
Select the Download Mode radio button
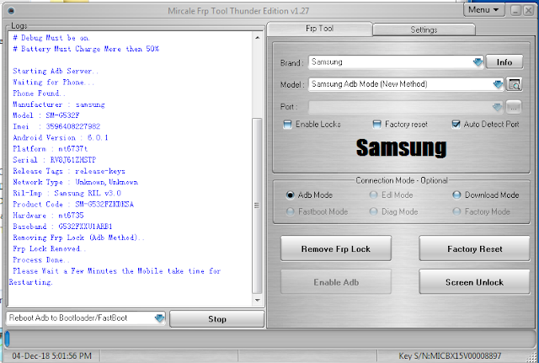click(456, 195)
